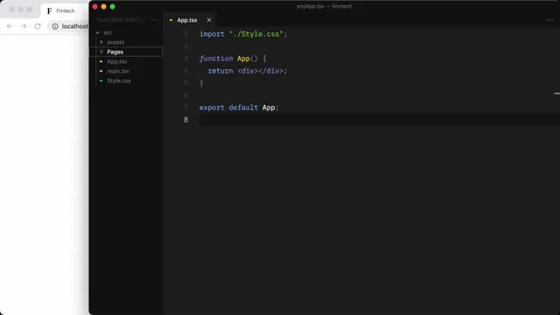560x315 pixels.
Task: Expand the Pages folder chevron
Action: click(x=101, y=52)
